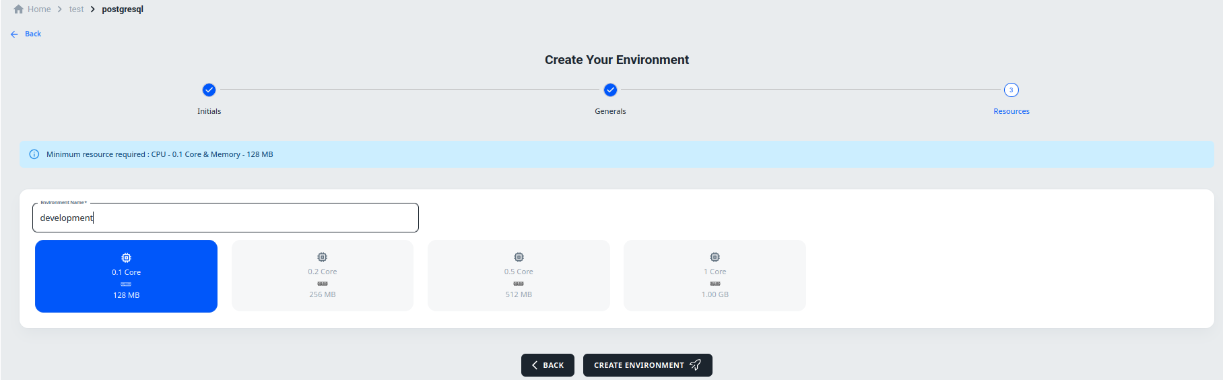Click the minimum resource required notice text
Screen dimensions: 1223x380
pyautogui.click(x=160, y=154)
